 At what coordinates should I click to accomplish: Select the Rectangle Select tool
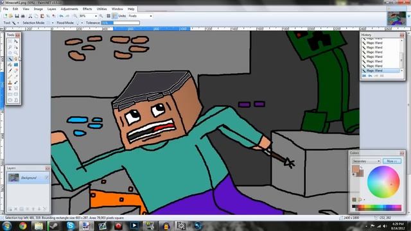pos(10,41)
